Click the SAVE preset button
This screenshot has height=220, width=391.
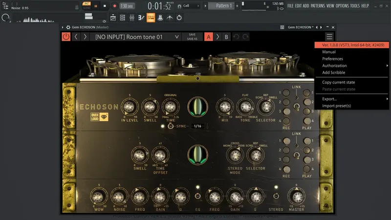pos(192,35)
